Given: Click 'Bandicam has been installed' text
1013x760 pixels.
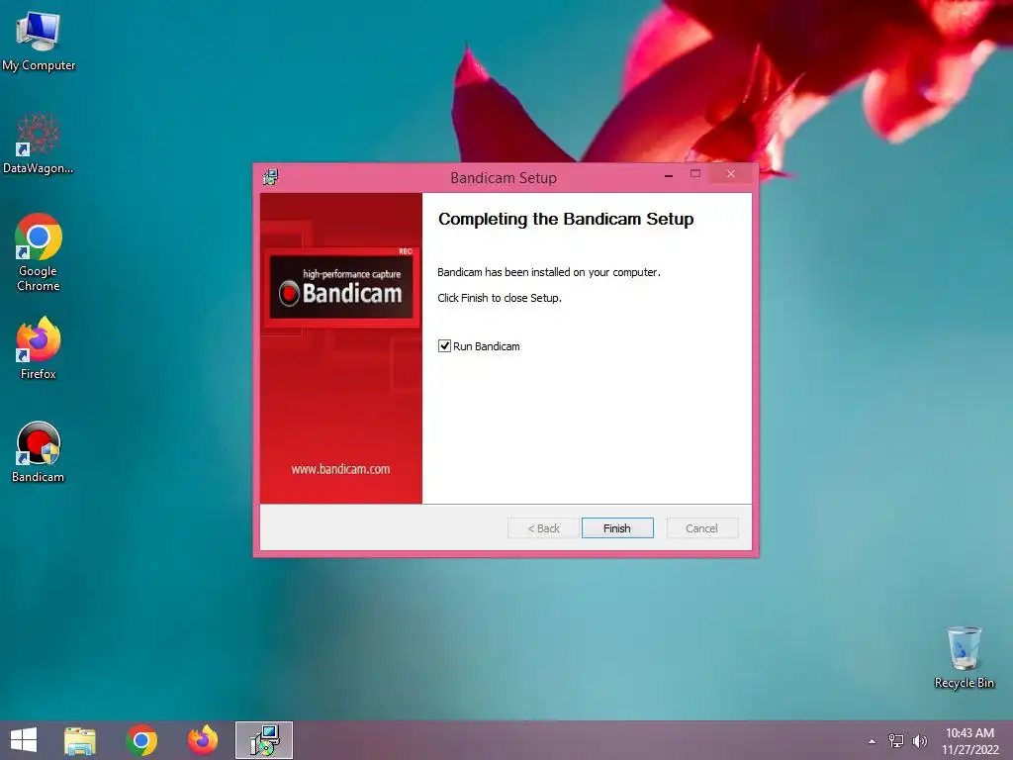Looking at the screenshot, I should [x=549, y=272].
